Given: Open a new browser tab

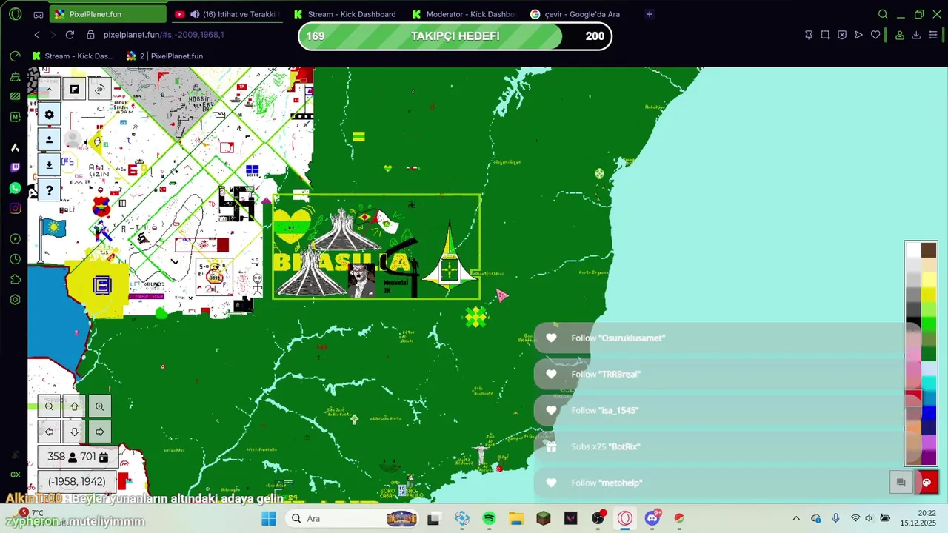Looking at the screenshot, I should [650, 14].
